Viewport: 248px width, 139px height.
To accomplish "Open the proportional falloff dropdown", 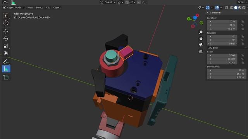I will point(143,2).
